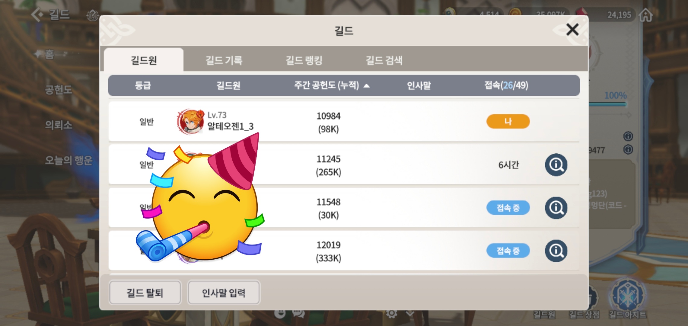688x326 pixels.
Task: Close the 길드 dialog with the X
Action: point(572,30)
